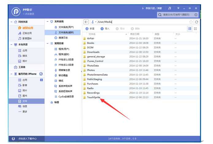Viewport: 213px width, 144px height.
Task: Select 文件 files under iPhone
Action: click(26, 101)
